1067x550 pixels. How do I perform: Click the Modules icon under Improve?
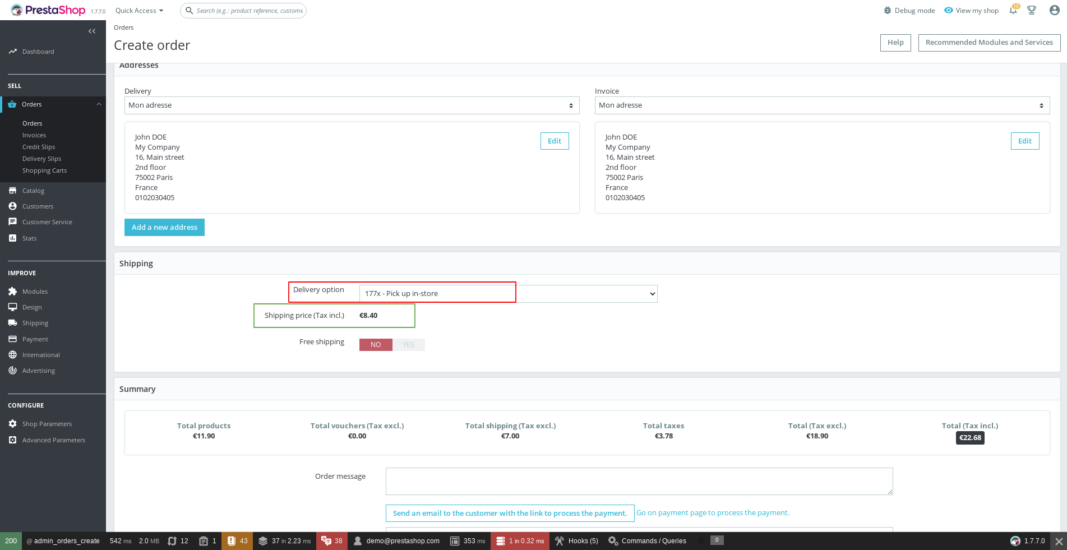(12, 291)
